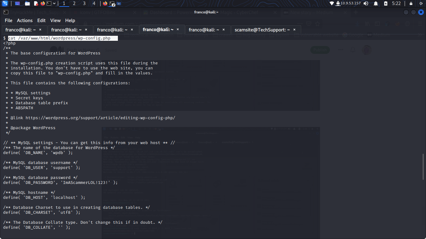Viewport: 426px width, 239px height.
Task: Close the terminal window with blue X
Action: pyautogui.click(x=421, y=12)
